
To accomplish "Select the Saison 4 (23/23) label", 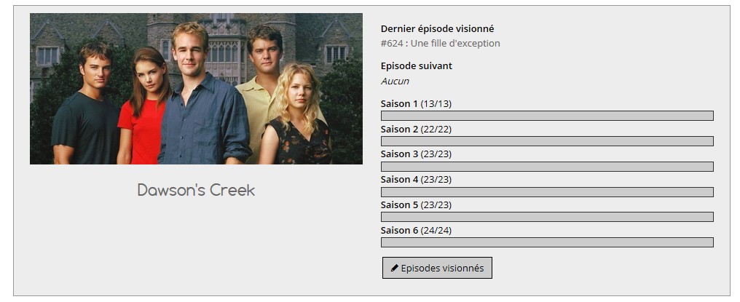I will (416, 179).
